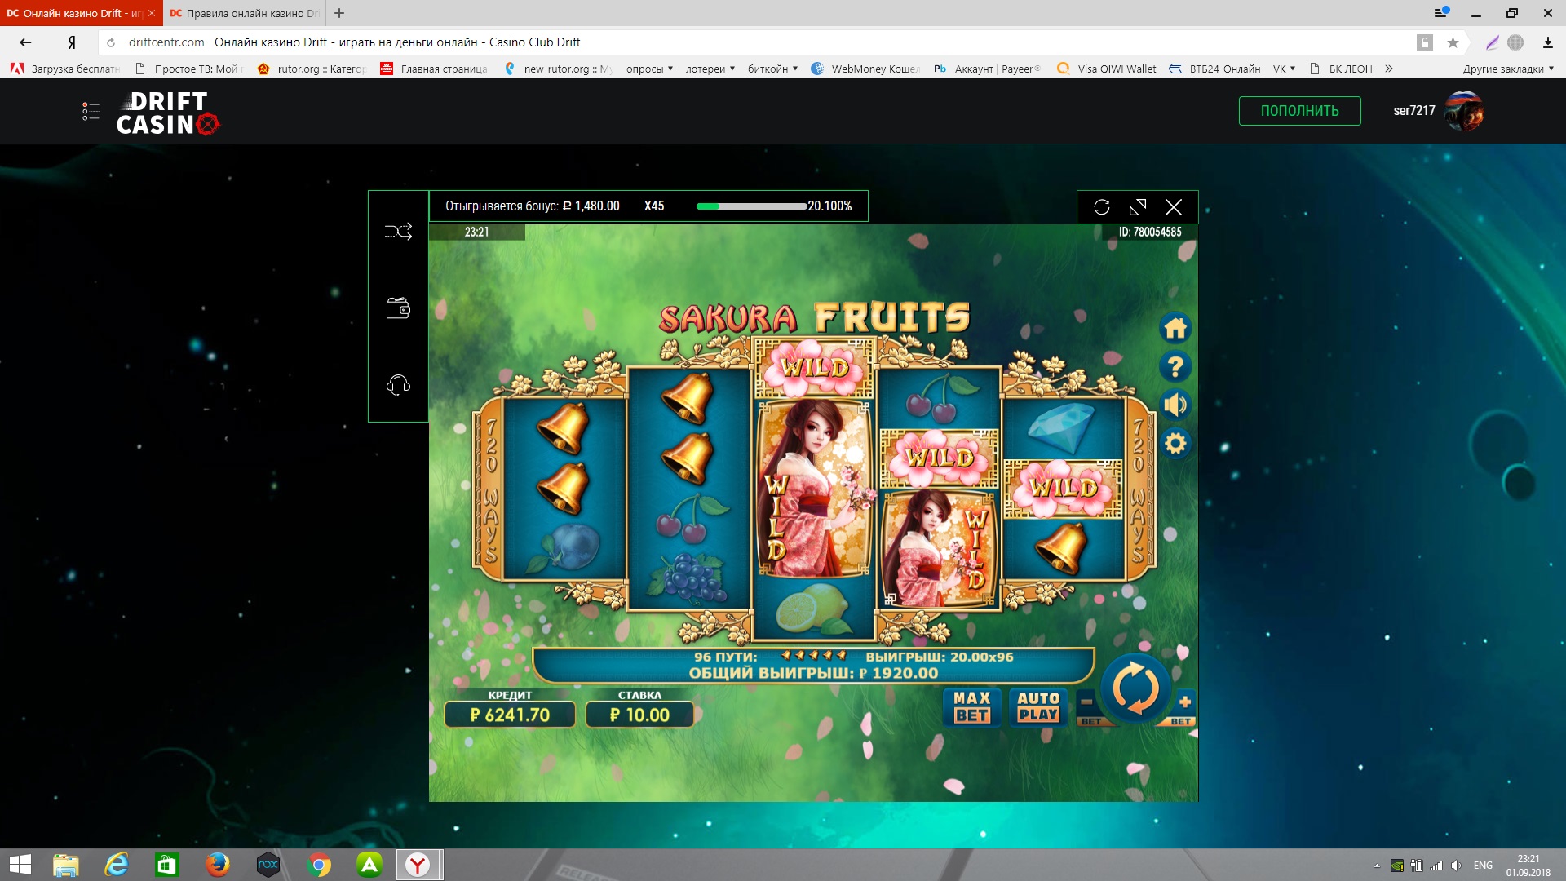This screenshot has width=1566, height=881.
Task: Switch to the Правила онлайн казино tab
Action: click(245, 13)
